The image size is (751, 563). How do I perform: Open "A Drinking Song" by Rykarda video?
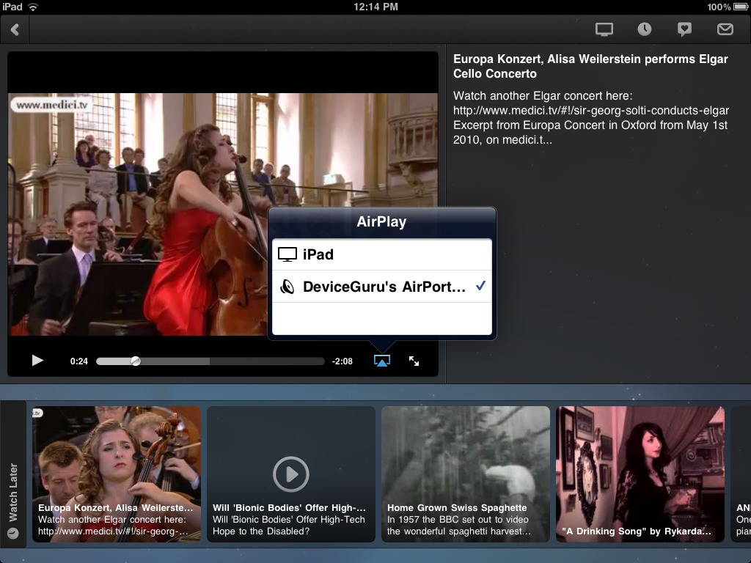pyautogui.click(x=640, y=474)
